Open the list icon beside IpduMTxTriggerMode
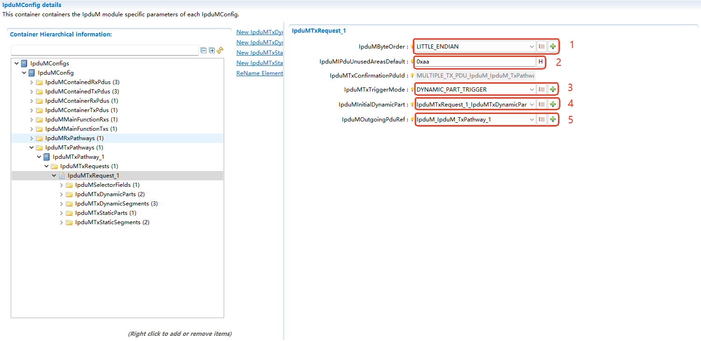Screen dimensions: 701x341 tap(542, 90)
